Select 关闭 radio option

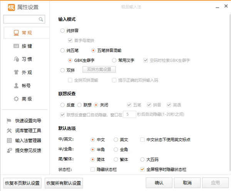(96, 105)
